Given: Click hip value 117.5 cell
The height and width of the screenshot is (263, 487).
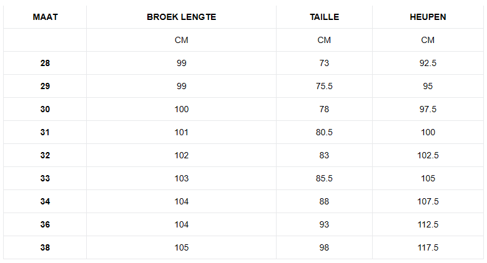Looking at the screenshot, I should (x=428, y=247).
